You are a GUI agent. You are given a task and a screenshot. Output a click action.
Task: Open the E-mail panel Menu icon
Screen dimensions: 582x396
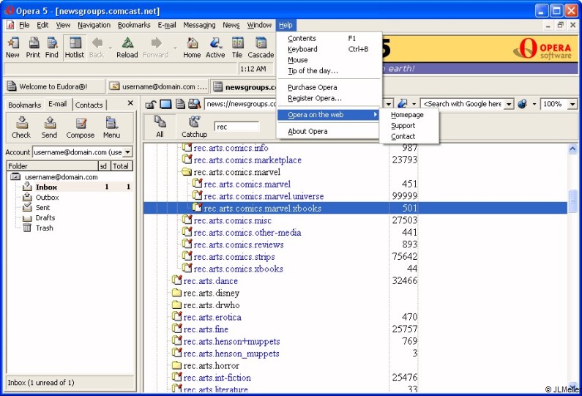pyautogui.click(x=111, y=127)
